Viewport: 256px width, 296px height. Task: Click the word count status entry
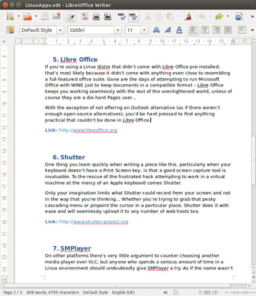[53, 292]
